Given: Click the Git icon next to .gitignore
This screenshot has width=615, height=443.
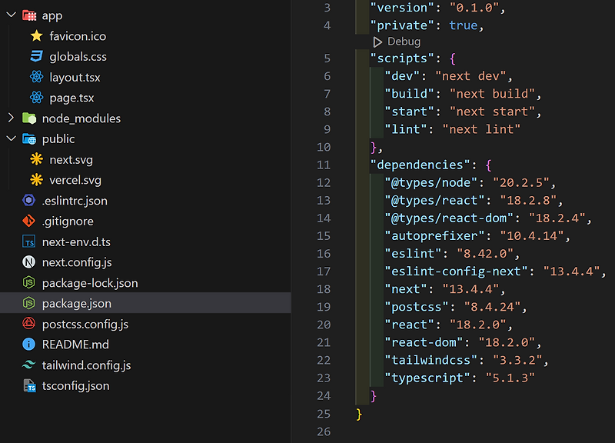Looking at the screenshot, I should point(28,221).
